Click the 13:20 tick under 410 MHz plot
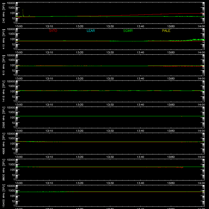 (x=80, y=53)
